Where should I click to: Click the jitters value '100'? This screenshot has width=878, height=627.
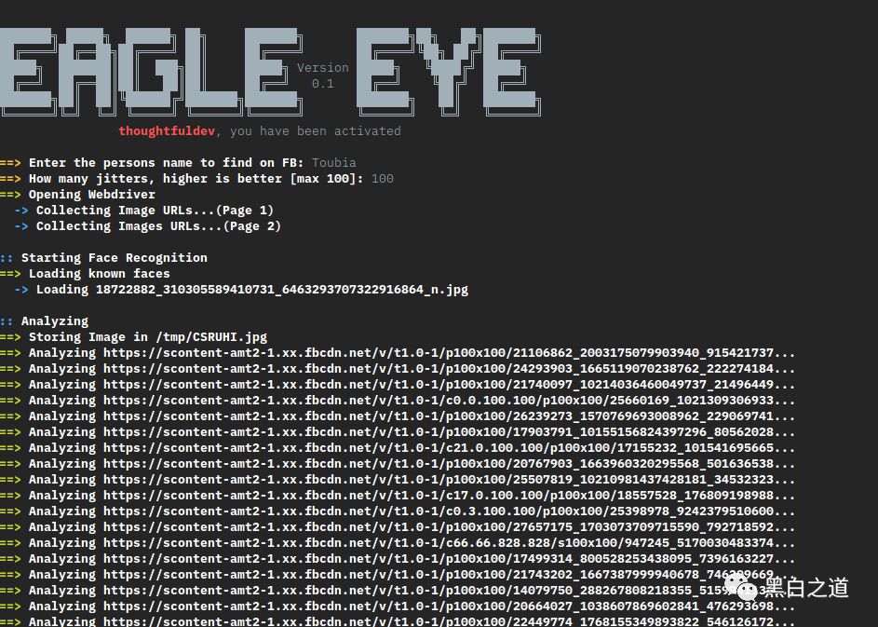coord(383,179)
